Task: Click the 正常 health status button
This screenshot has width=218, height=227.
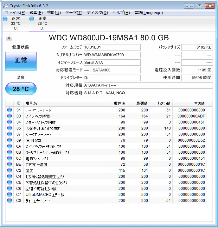Action: (x=21, y=61)
